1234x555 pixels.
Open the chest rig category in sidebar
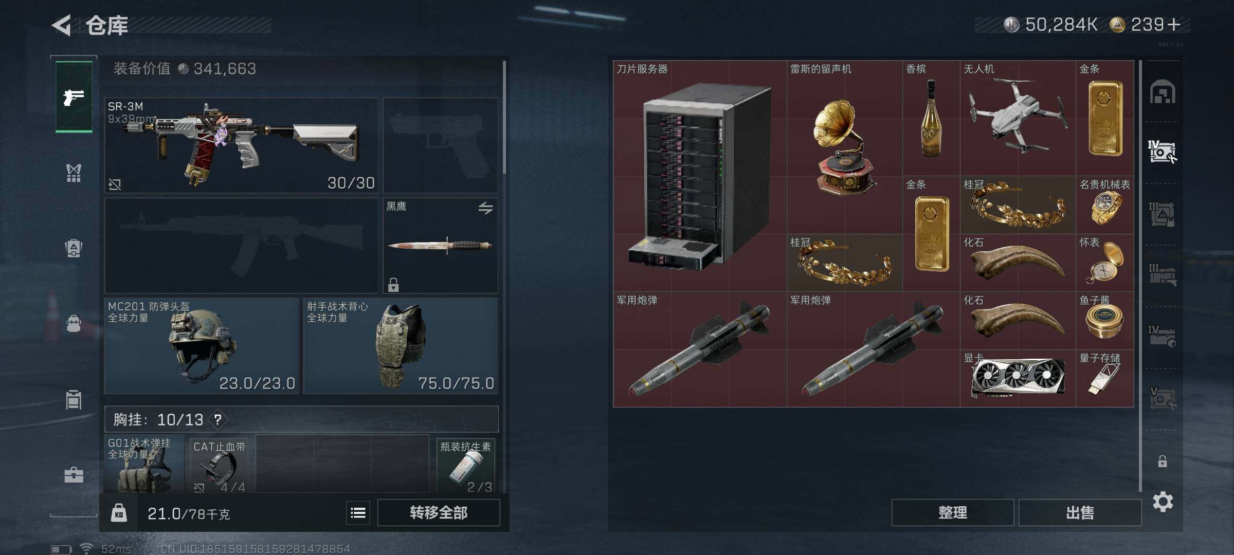74,173
